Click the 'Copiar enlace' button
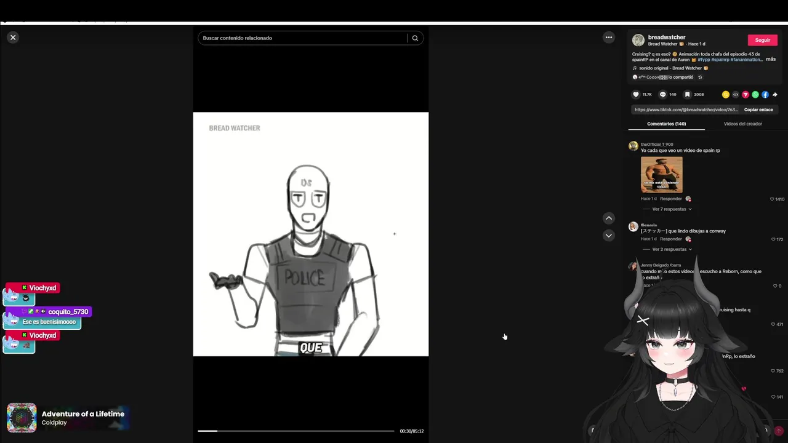788x443 pixels. pyautogui.click(x=758, y=110)
